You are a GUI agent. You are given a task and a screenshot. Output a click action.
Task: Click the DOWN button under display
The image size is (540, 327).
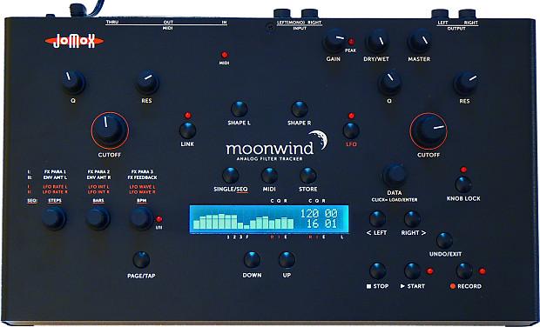(x=252, y=260)
